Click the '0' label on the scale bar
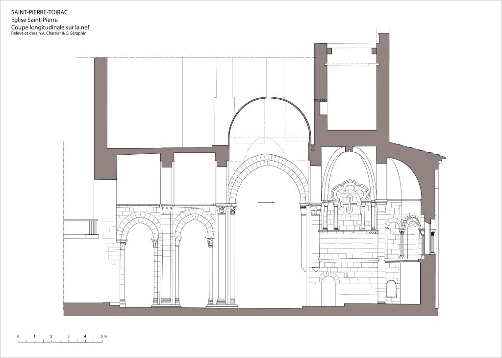The width and height of the screenshot is (502, 358). click(18, 336)
